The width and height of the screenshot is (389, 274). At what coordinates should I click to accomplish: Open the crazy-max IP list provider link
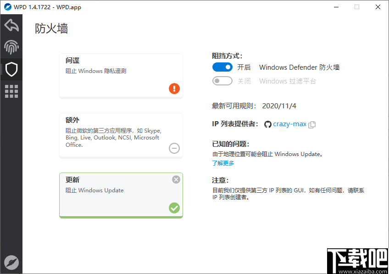(x=289, y=123)
